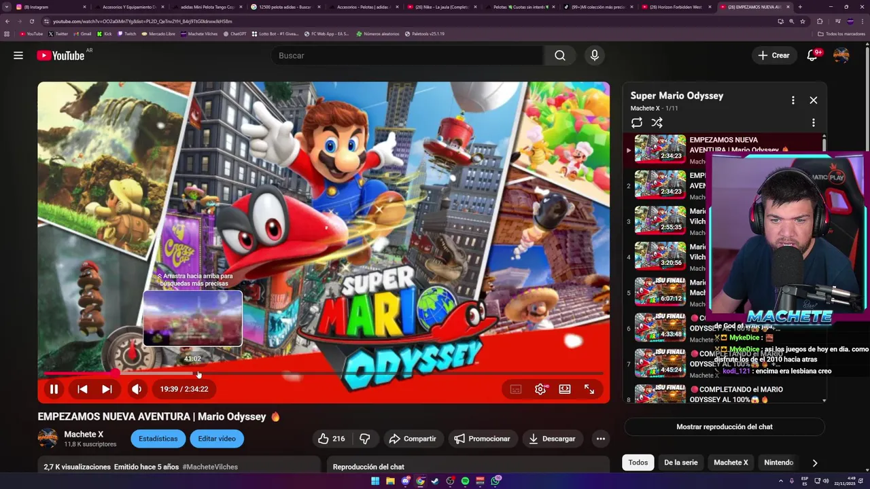Share the video via Compartir

413,439
